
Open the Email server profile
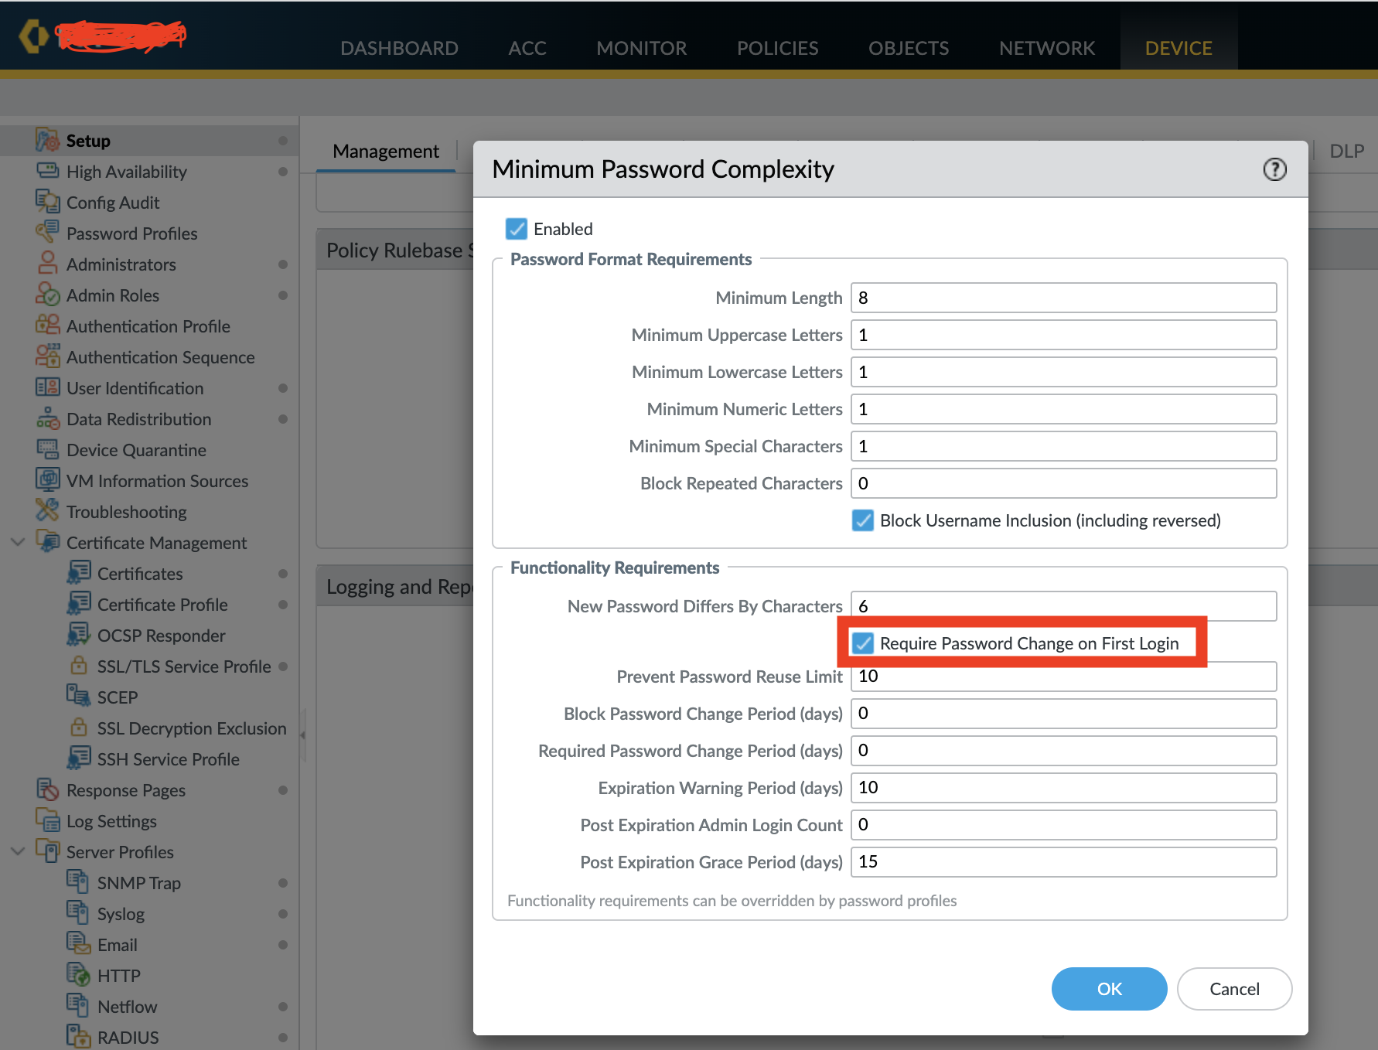pyautogui.click(x=117, y=945)
